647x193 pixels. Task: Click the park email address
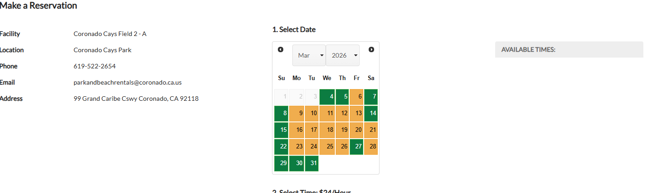[127, 82]
